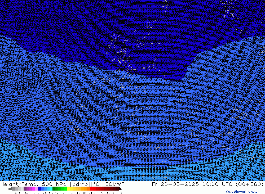
Task: Click the '54' legend scale label
Action: coord(120,193)
